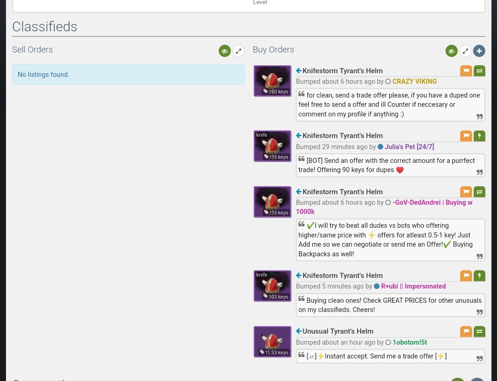The width and height of the screenshot is (497, 381).
Task: Open Knifestorm Tyrant's Helm title by DedAndrei
Action: point(342,192)
